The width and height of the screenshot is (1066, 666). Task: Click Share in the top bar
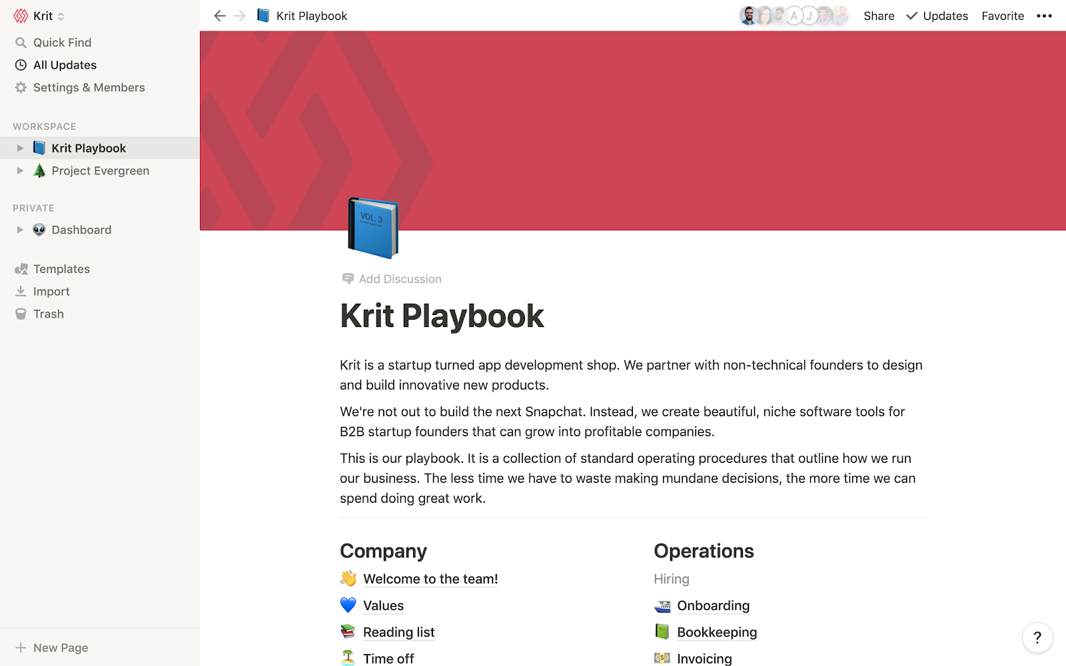879,16
